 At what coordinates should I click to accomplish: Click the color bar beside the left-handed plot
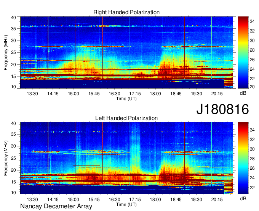click(243, 158)
